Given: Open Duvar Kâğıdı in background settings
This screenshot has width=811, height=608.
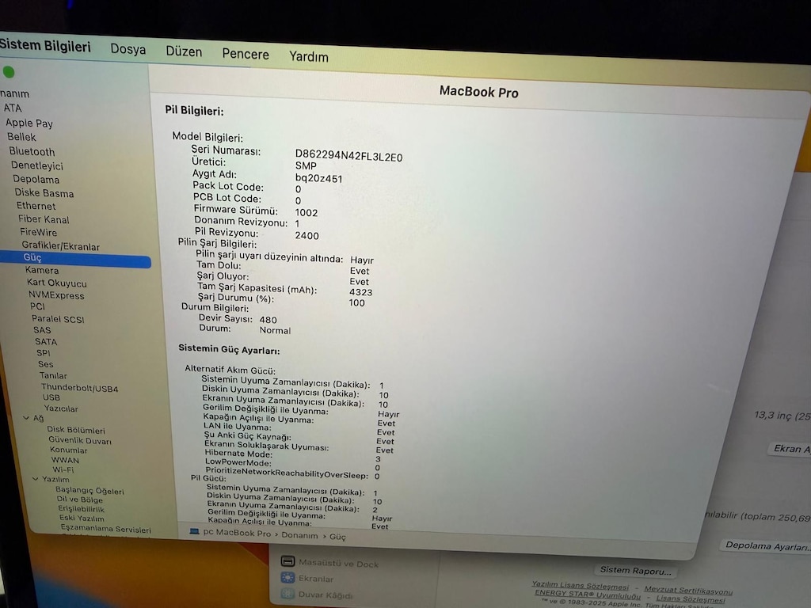Looking at the screenshot, I should [317, 595].
